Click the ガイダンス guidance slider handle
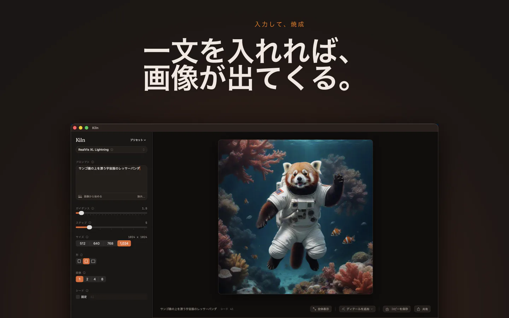509x318 pixels. point(81,213)
